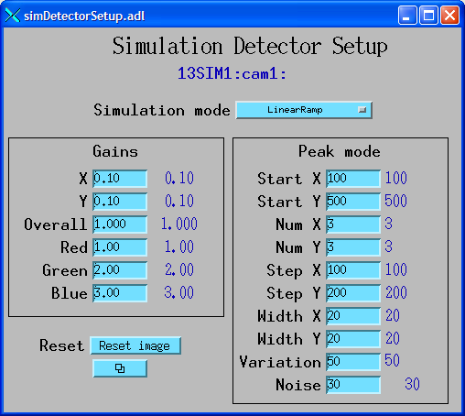
Task: Click the Step Y readback value 200
Action: click(x=396, y=292)
